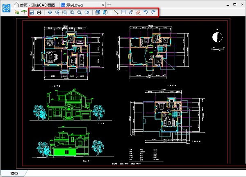Viewport: 246px width, 177px height.
Task: Click the magnifier-with-arrow zoom icon
Action: [87, 12]
